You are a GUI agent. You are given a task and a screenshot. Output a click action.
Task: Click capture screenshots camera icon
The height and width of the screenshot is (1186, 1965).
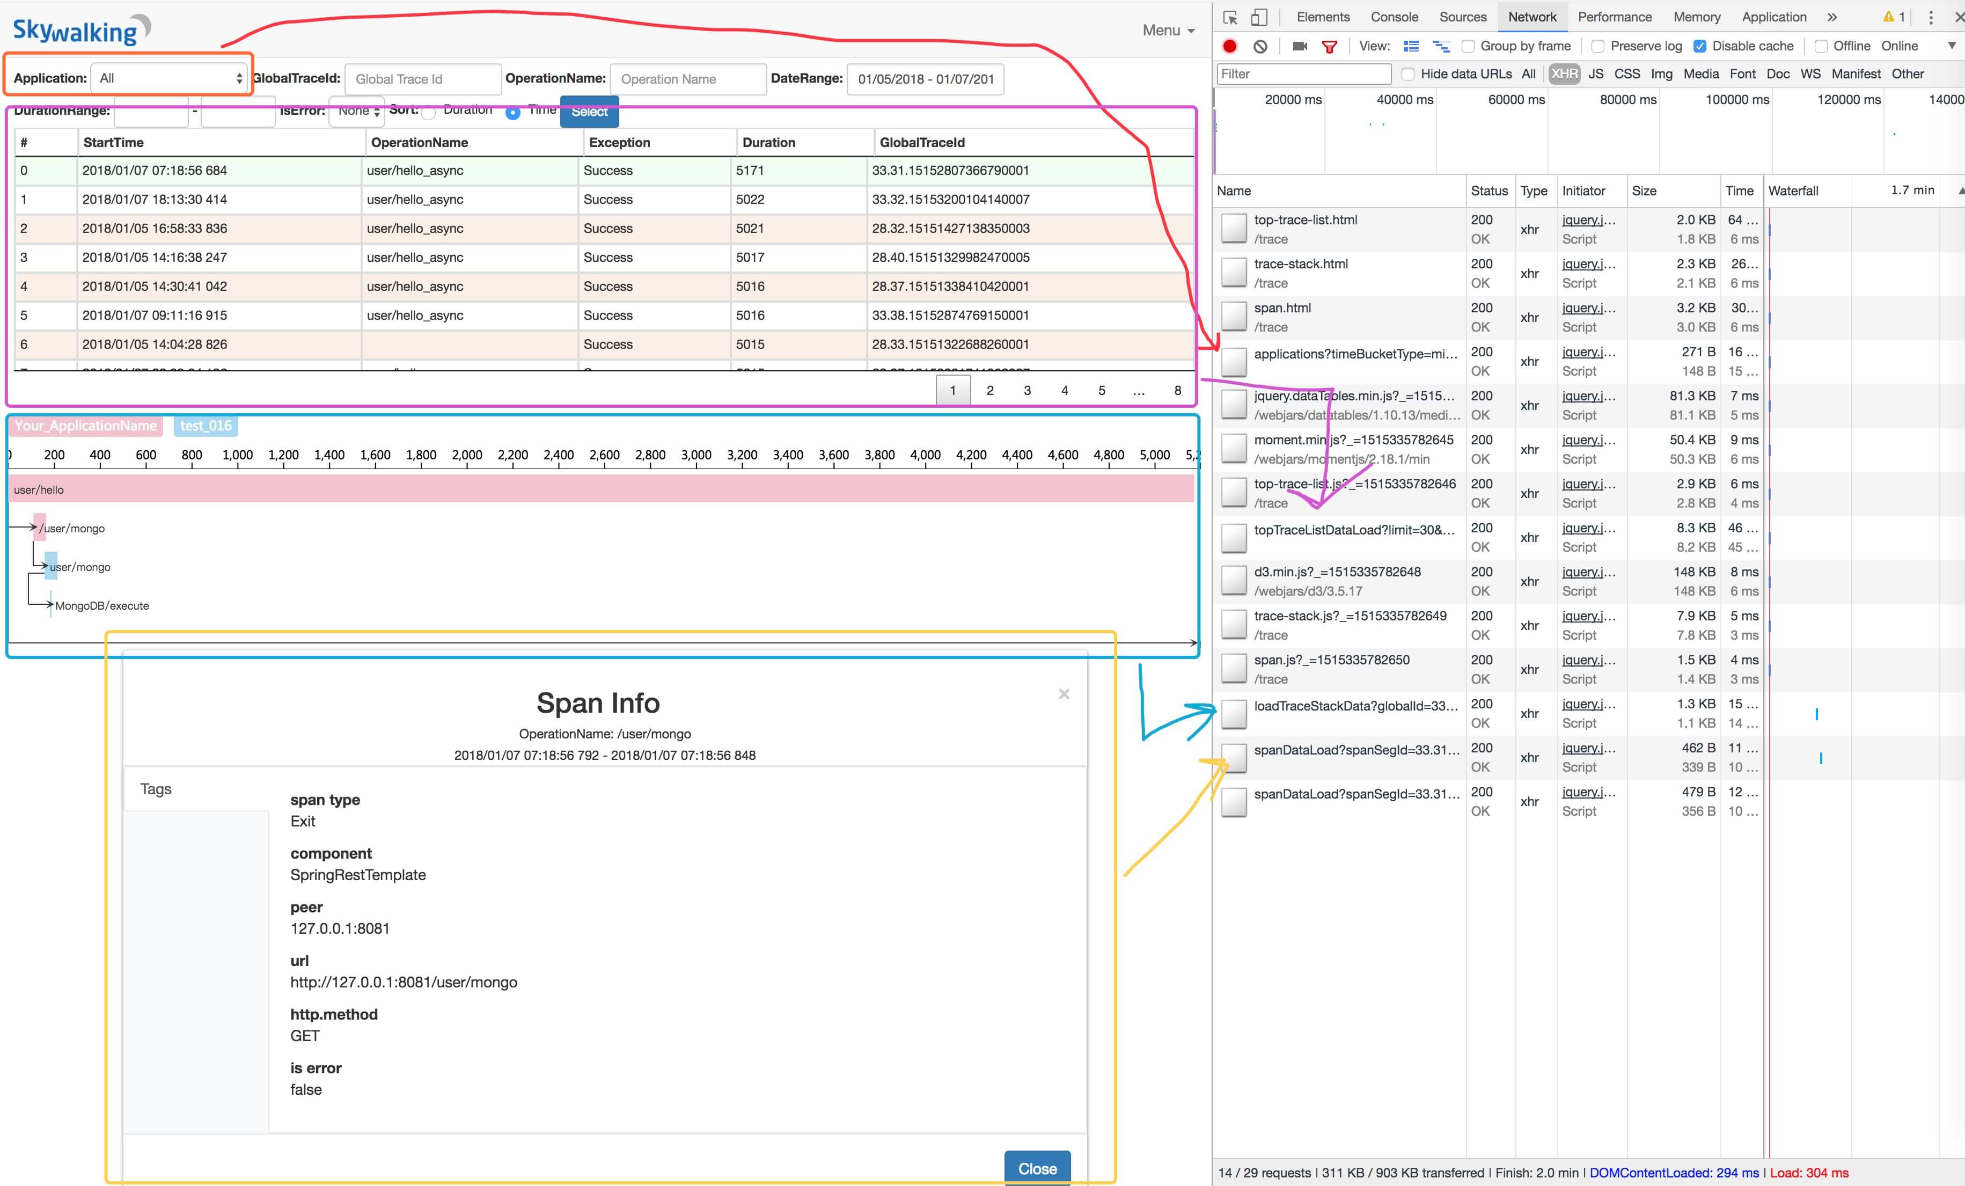(x=1299, y=46)
